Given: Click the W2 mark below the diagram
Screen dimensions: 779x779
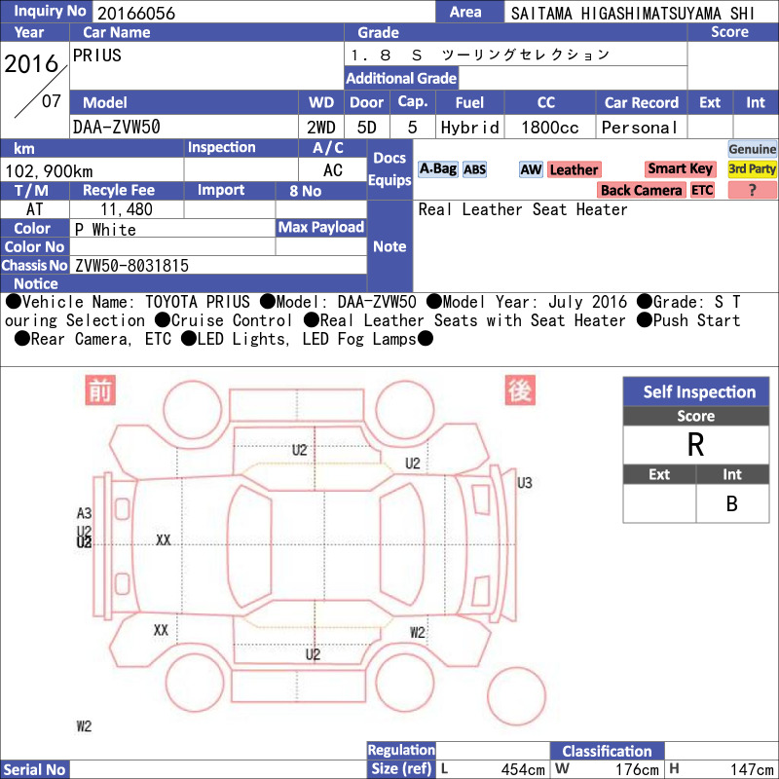Looking at the screenshot, I should [x=84, y=726].
